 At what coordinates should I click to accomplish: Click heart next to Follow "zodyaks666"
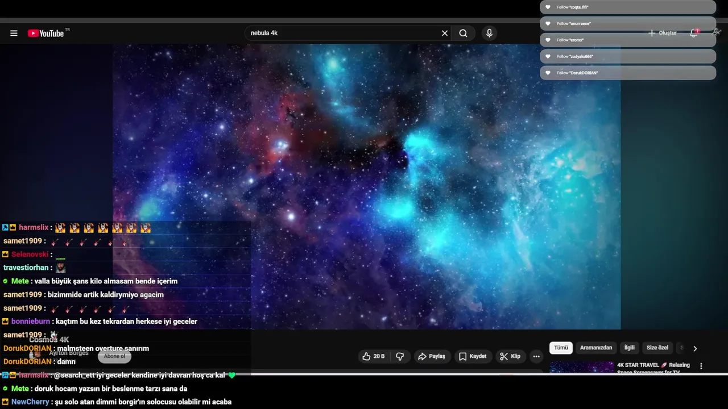tap(548, 56)
